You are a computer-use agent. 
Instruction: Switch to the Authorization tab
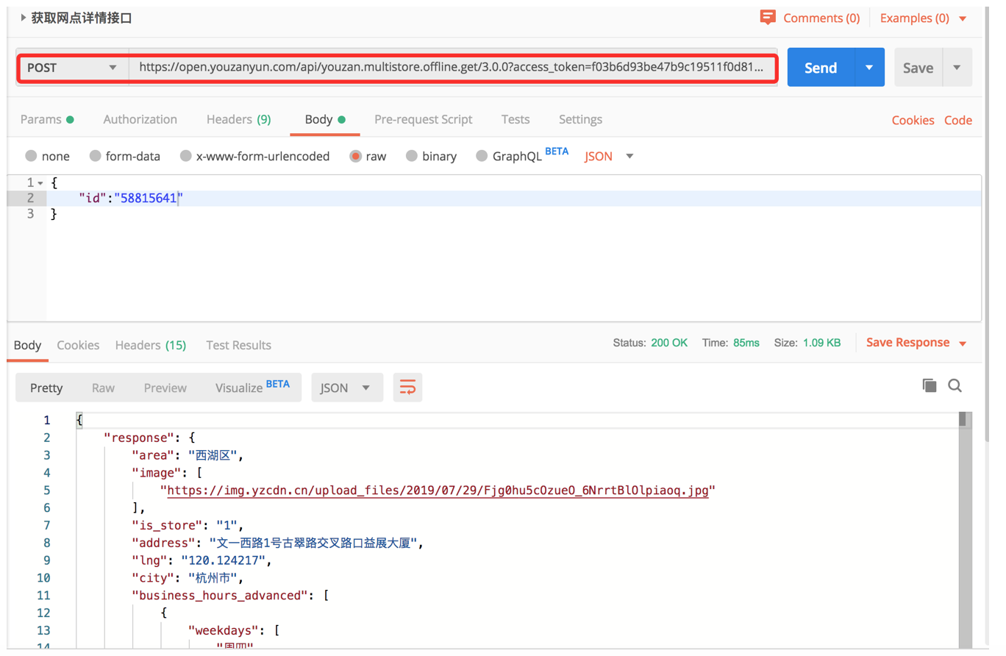pos(140,119)
